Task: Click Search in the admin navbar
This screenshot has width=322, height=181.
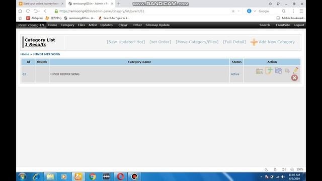Action: point(265,25)
